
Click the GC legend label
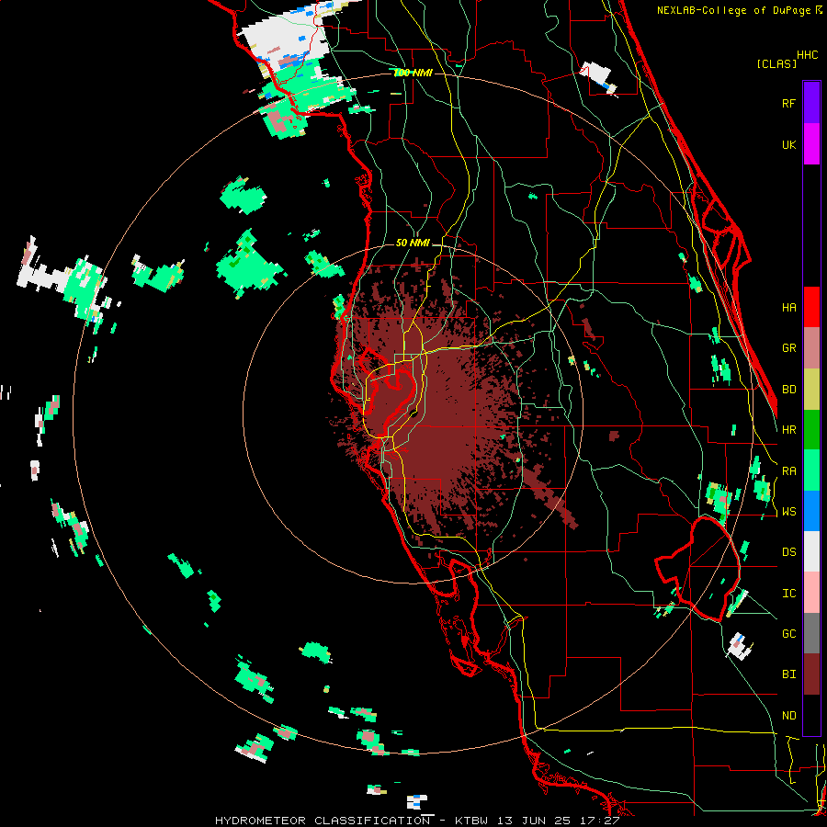point(788,634)
